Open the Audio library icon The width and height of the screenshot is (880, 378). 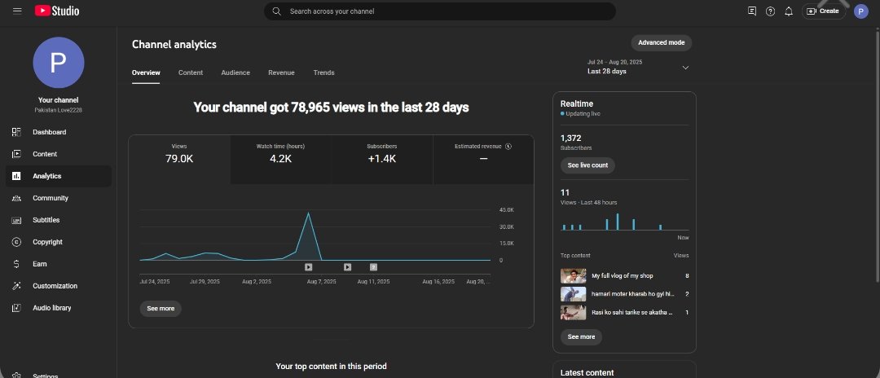click(16, 308)
